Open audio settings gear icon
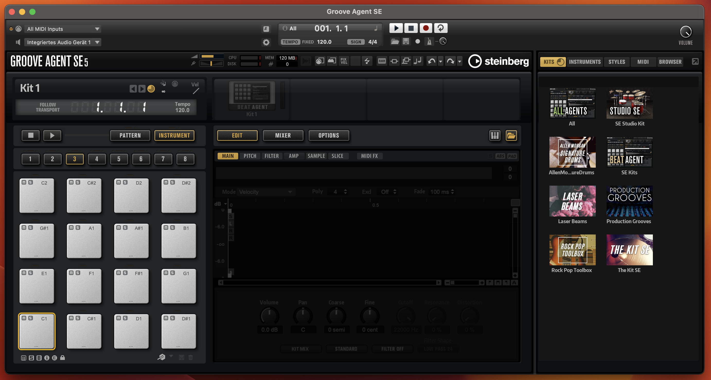Viewport: 711px width, 380px height. coord(266,42)
